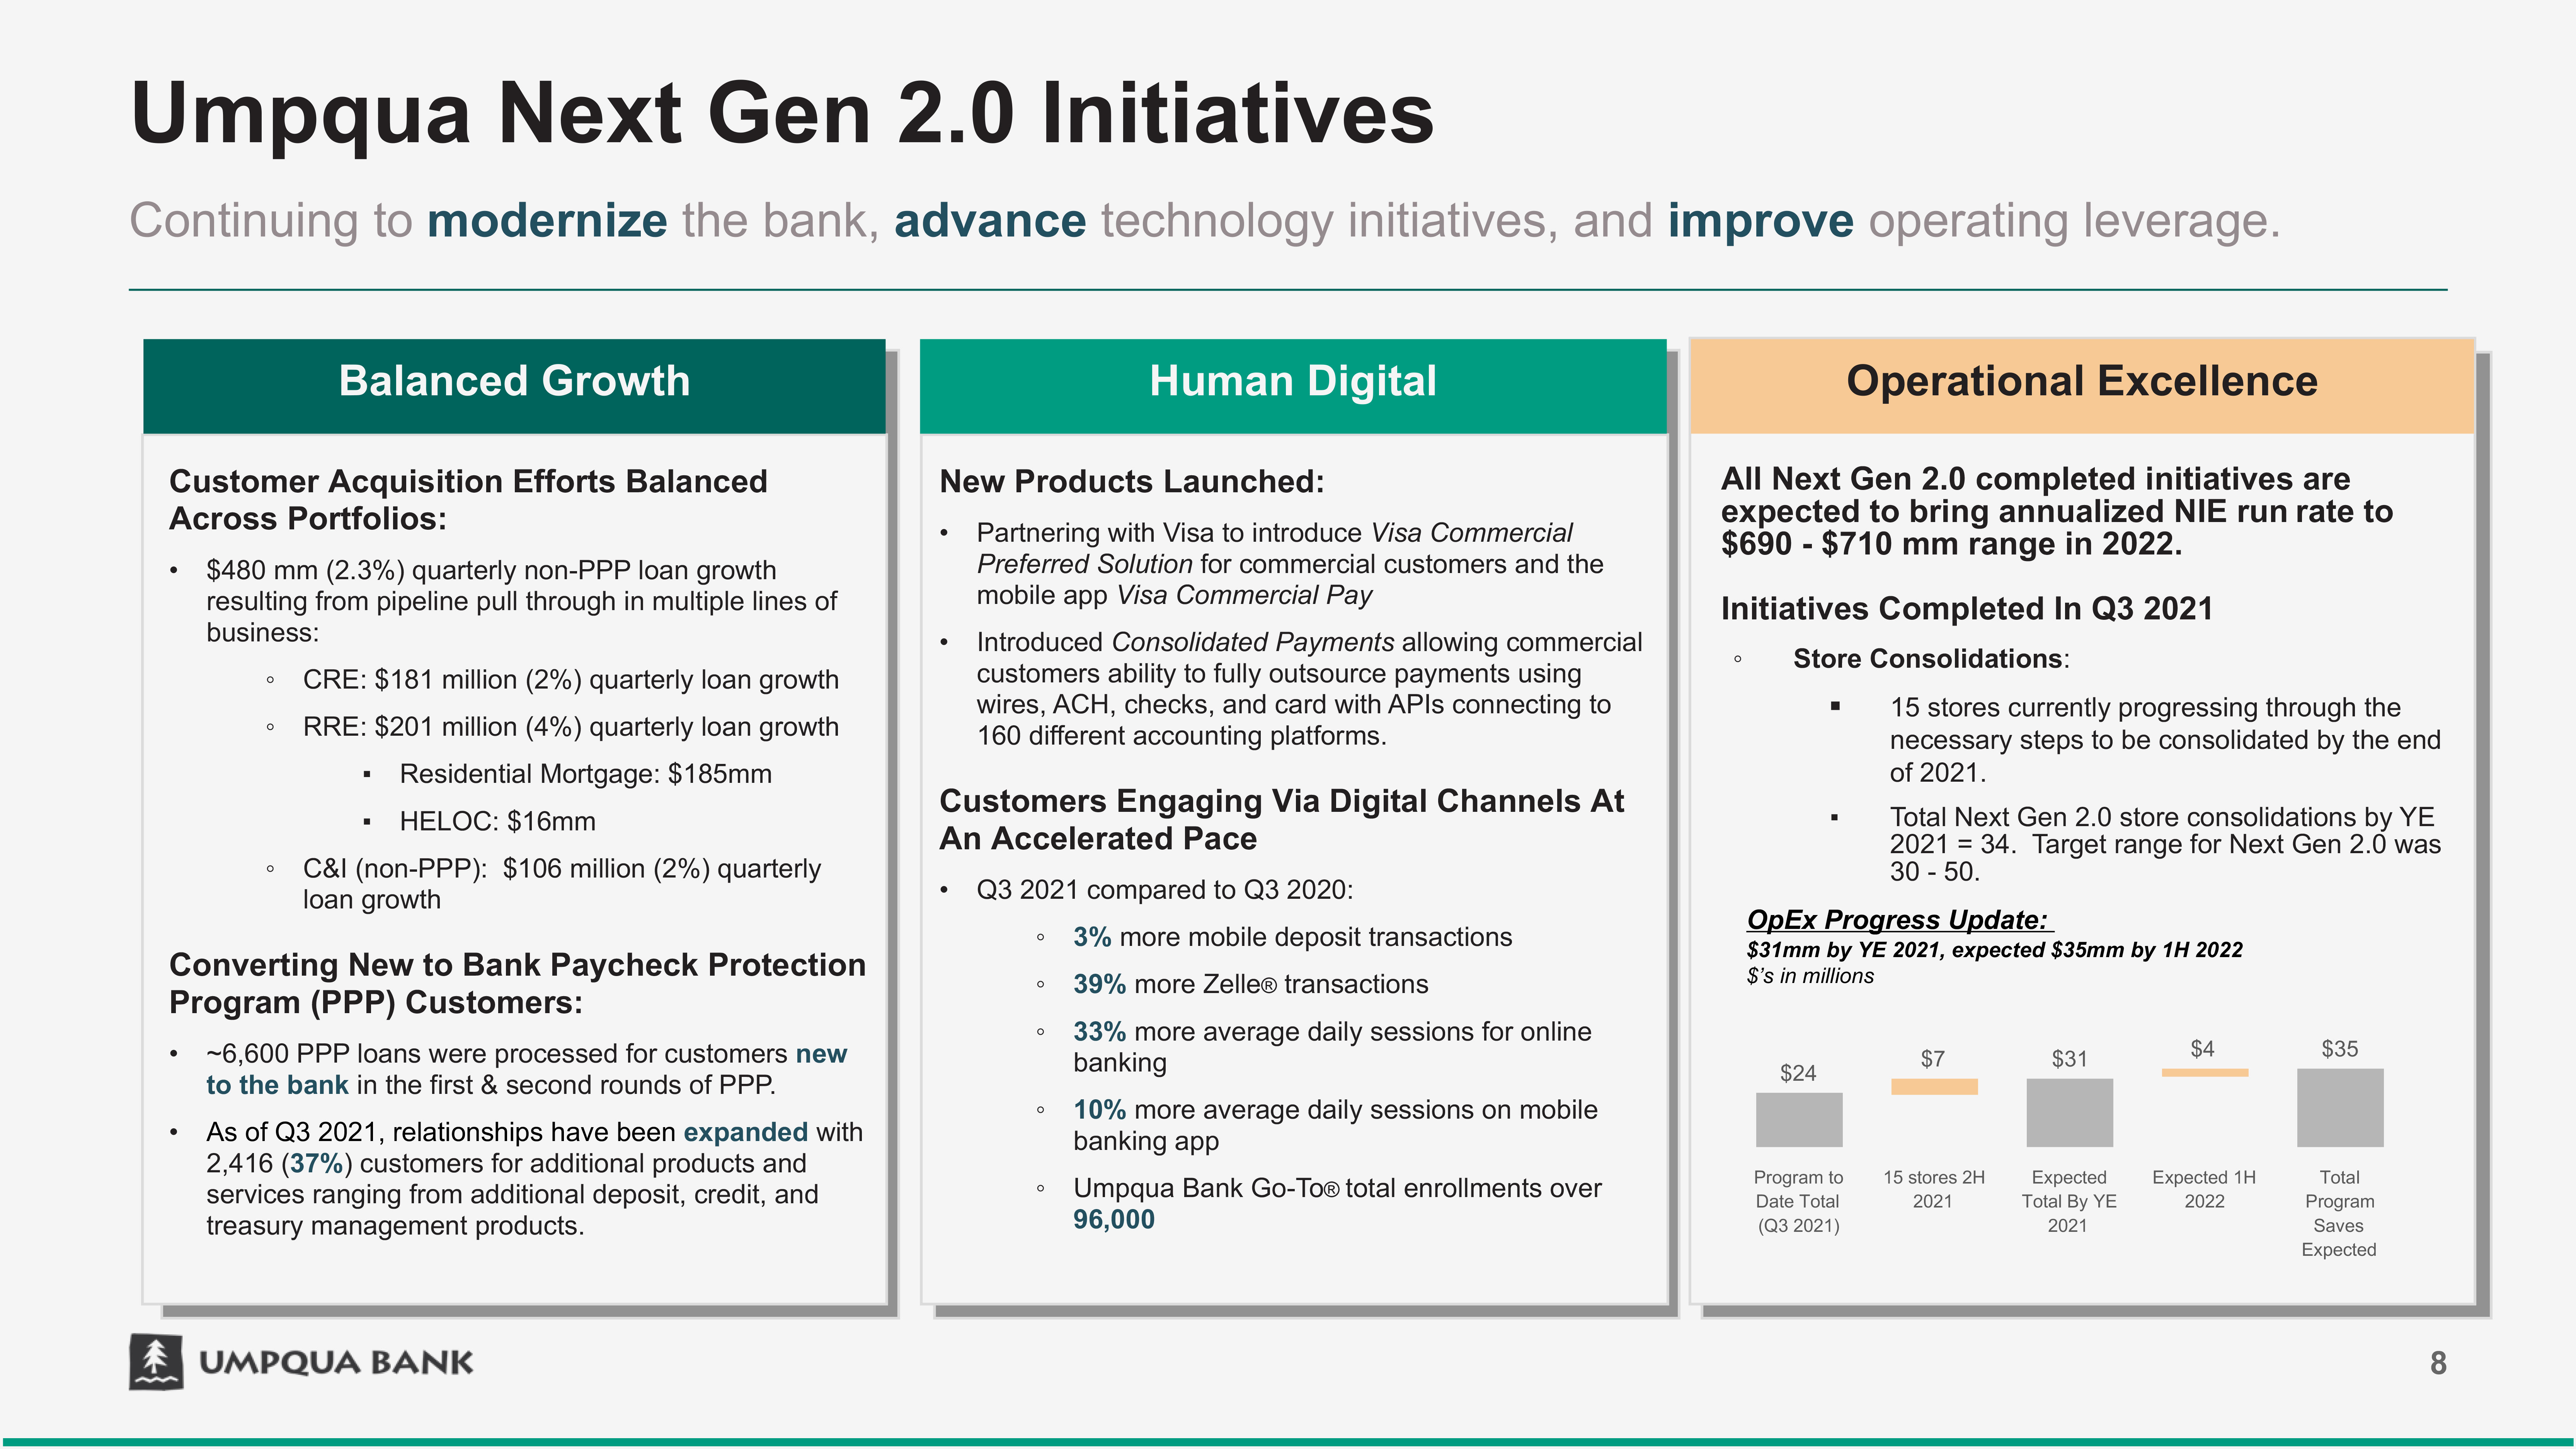Screen dimensions: 2576x1449
Task: Click the highlighted 96,000 enrollments figure
Action: click(1113, 1219)
